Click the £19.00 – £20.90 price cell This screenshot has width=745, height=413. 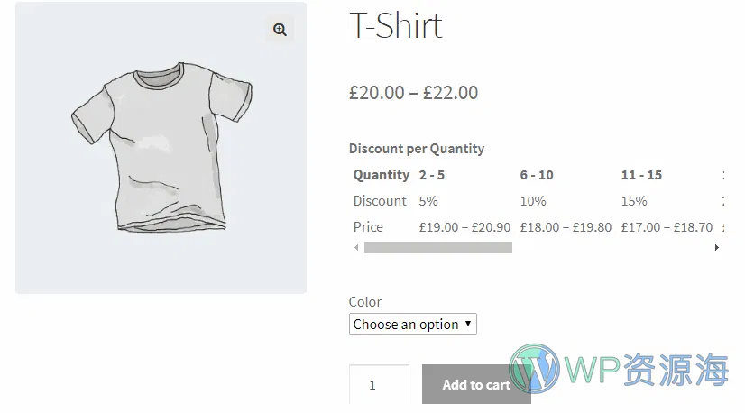pyautogui.click(x=464, y=227)
